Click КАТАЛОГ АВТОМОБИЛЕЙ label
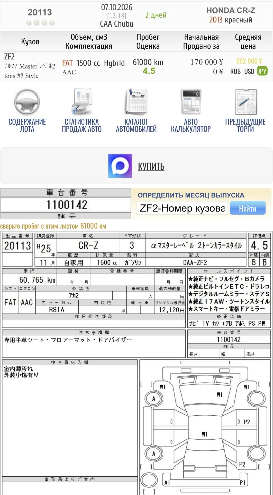This screenshot has width=273, height=495. pyautogui.click(x=136, y=125)
